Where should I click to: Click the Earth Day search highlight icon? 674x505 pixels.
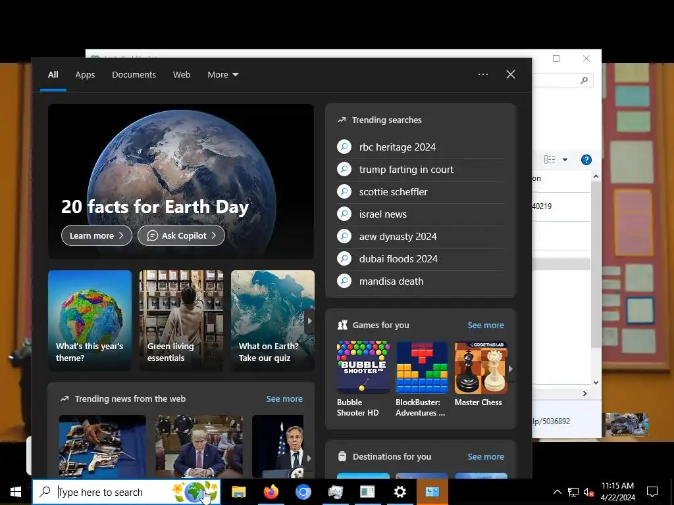(x=195, y=492)
